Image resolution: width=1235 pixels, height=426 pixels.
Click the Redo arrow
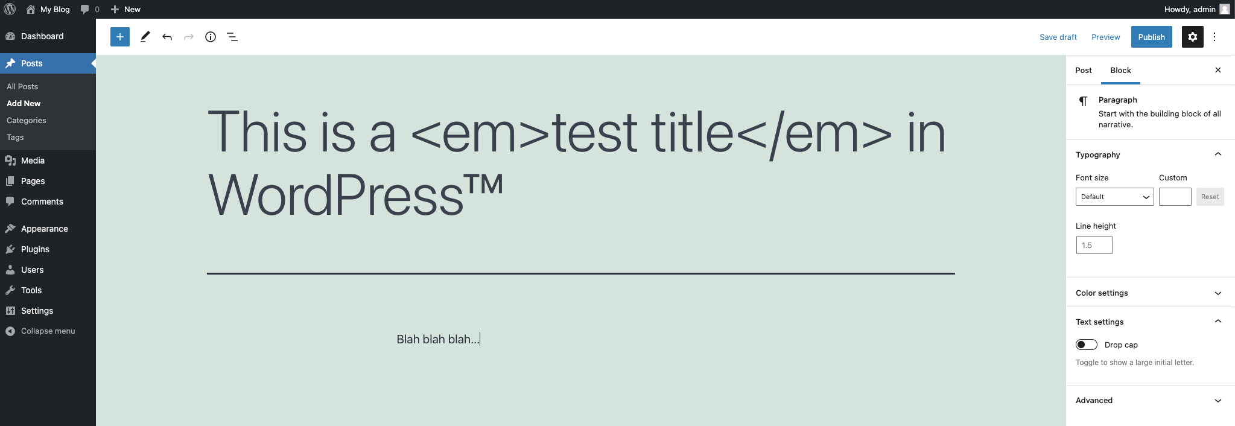coord(189,37)
